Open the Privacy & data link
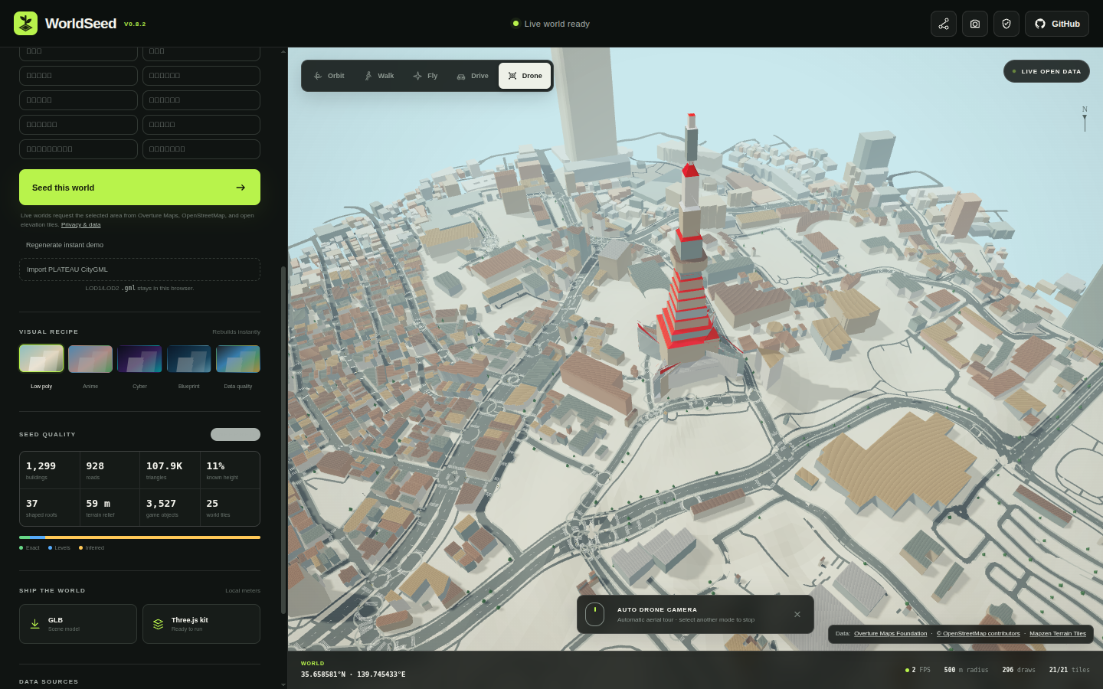1103x689 pixels. 80,225
